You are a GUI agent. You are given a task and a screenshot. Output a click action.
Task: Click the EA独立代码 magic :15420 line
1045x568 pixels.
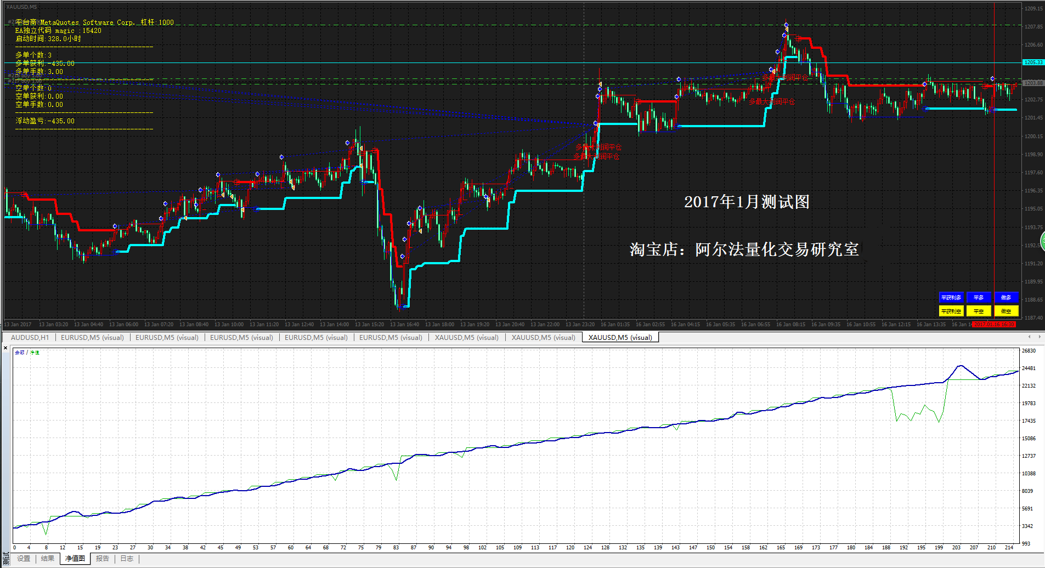coord(58,31)
